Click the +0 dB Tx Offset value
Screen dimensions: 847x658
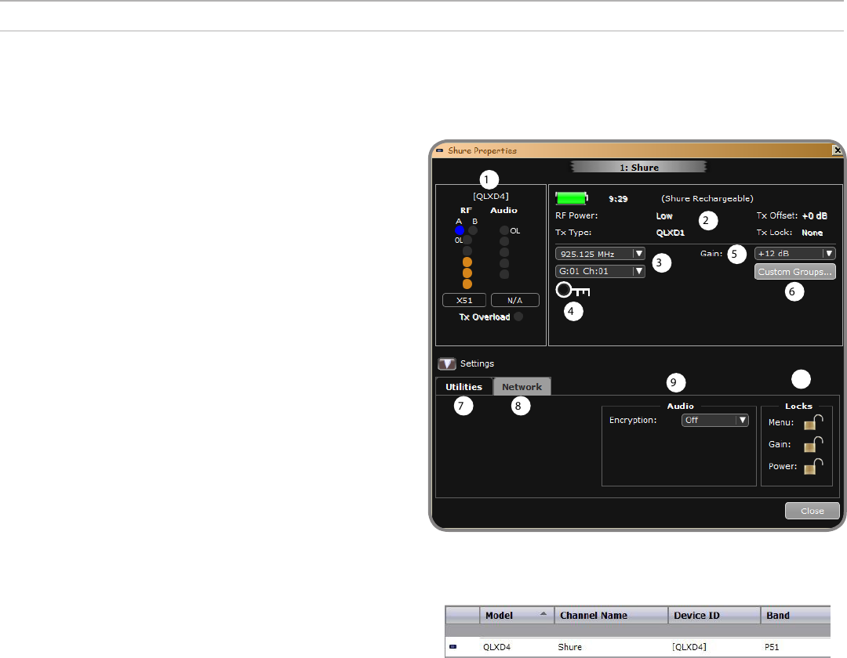coord(815,215)
